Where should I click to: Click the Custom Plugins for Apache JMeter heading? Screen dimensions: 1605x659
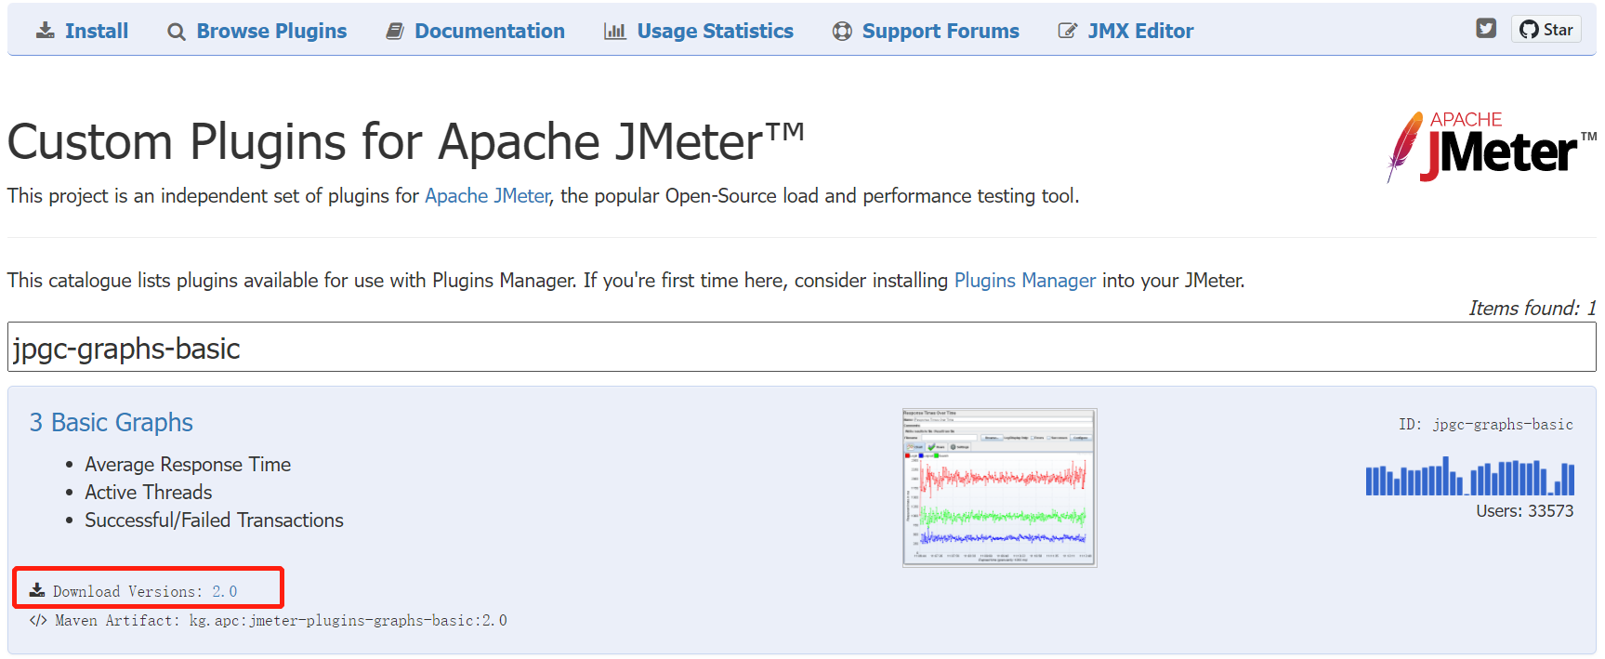[406, 142]
